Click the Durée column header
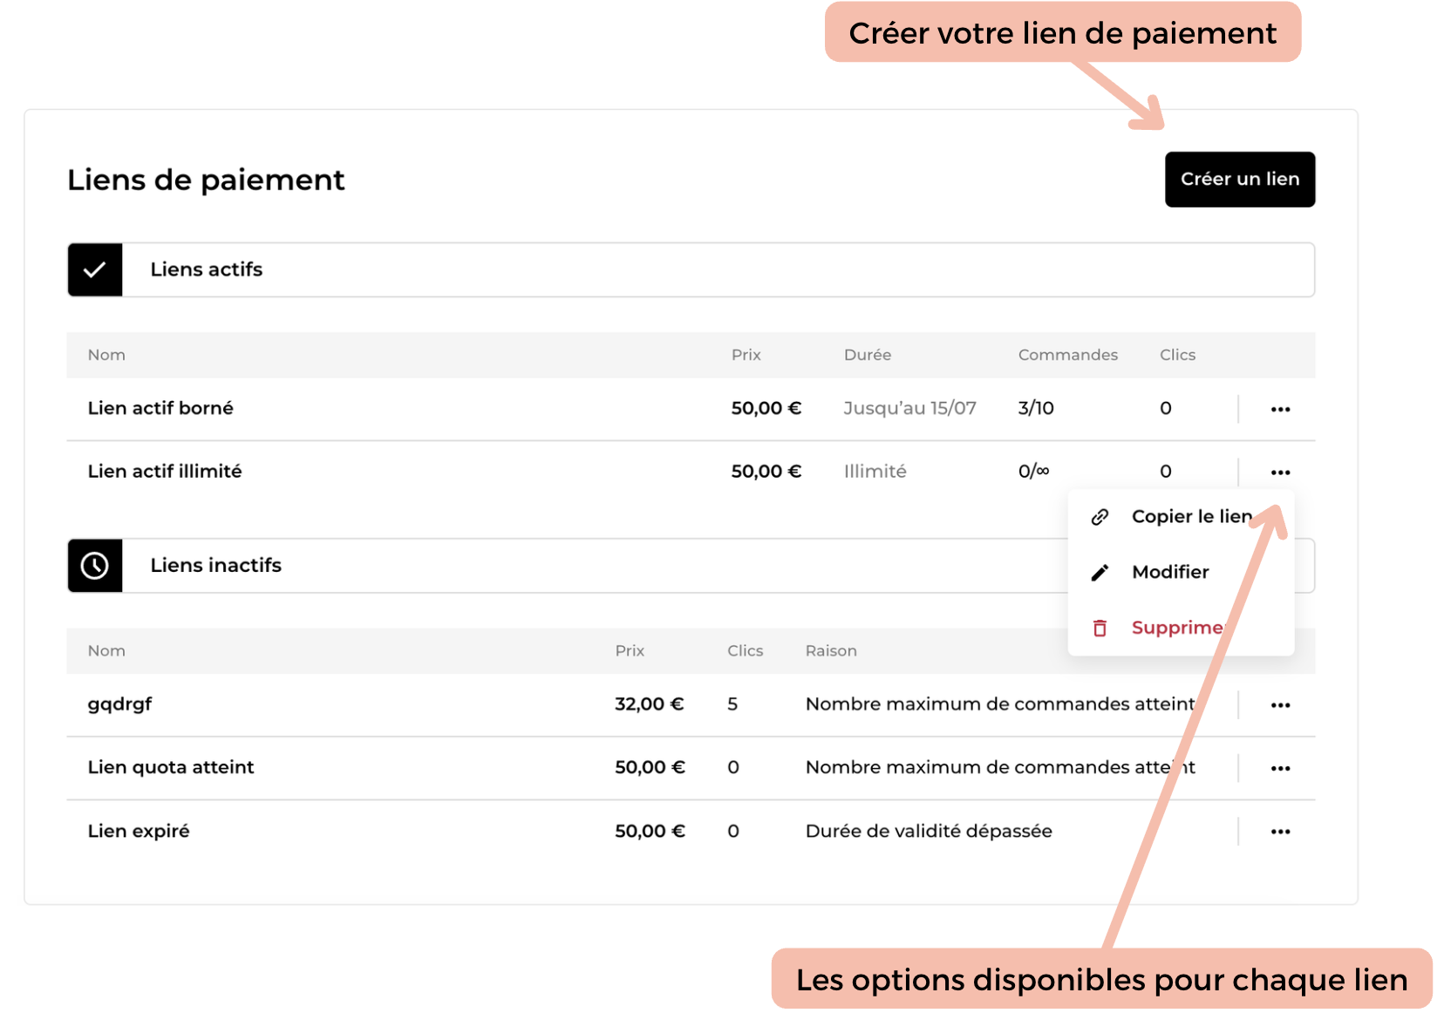Screen dimensions: 1444x1013 tap(867, 355)
